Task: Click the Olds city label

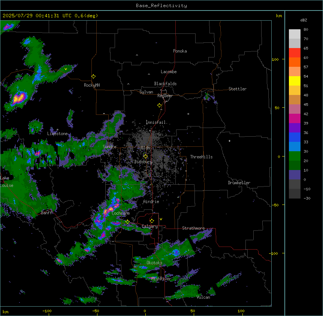Action: [145, 148]
